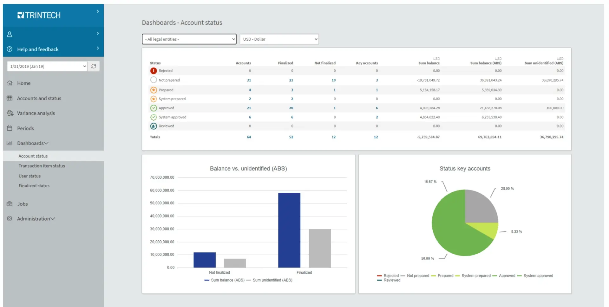Click the refresh period icon button
This screenshot has width=609, height=307.
point(94,66)
